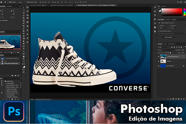This screenshot has width=186, height=124.
Task: Open the Normal blend mode dropdown
Action: (x=166, y=50)
